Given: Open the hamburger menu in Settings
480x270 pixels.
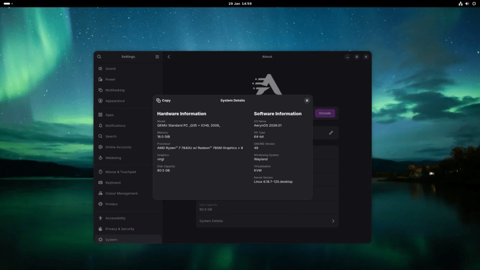Looking at the screenshot, I should pyautogui.click(x=157, y=56).
